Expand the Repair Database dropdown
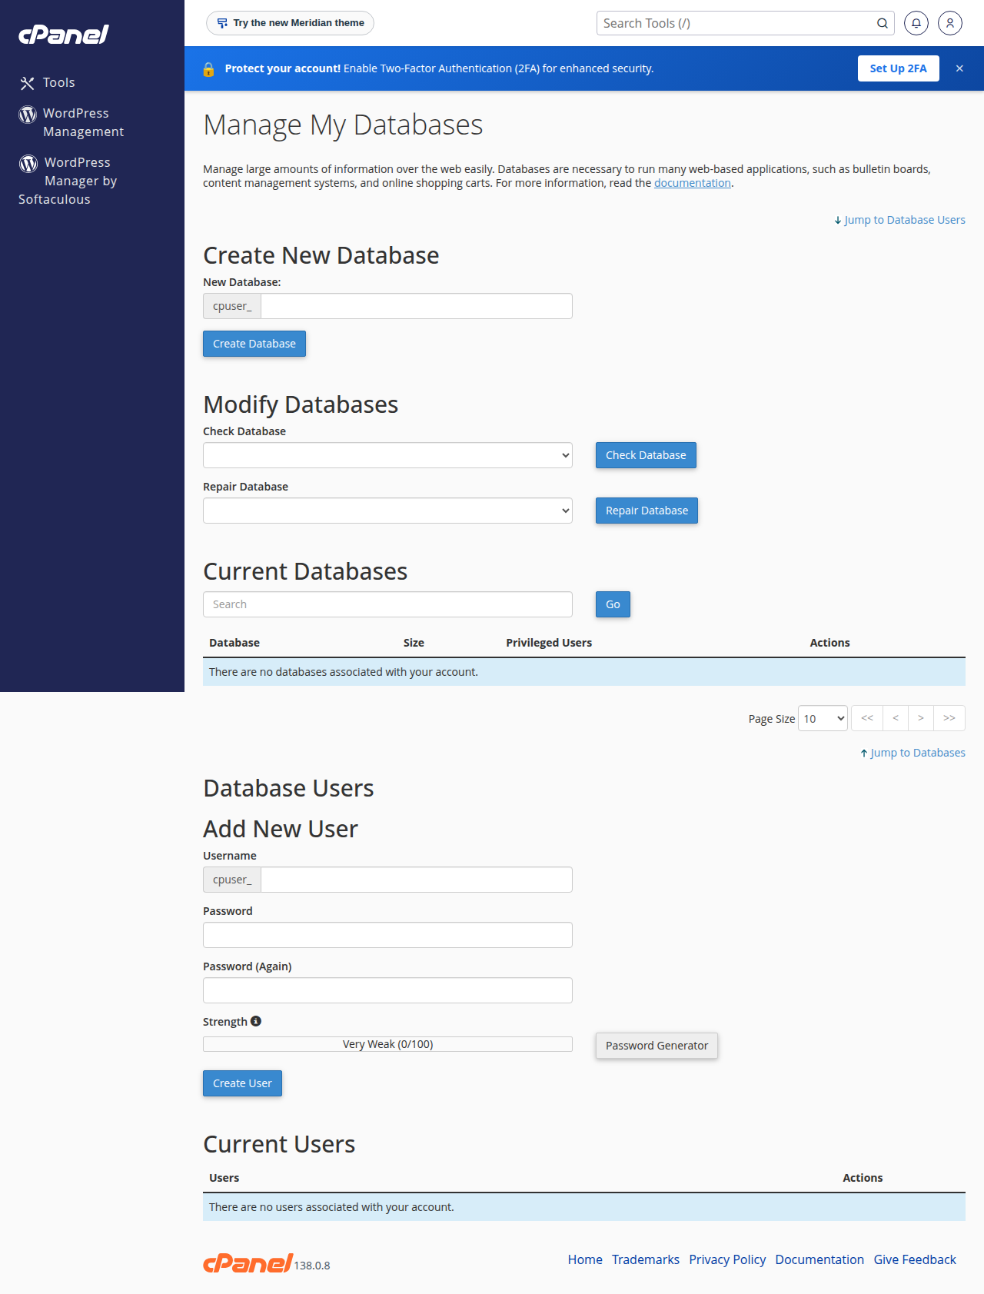The image size is (984, 1294). tap(387, 511)
